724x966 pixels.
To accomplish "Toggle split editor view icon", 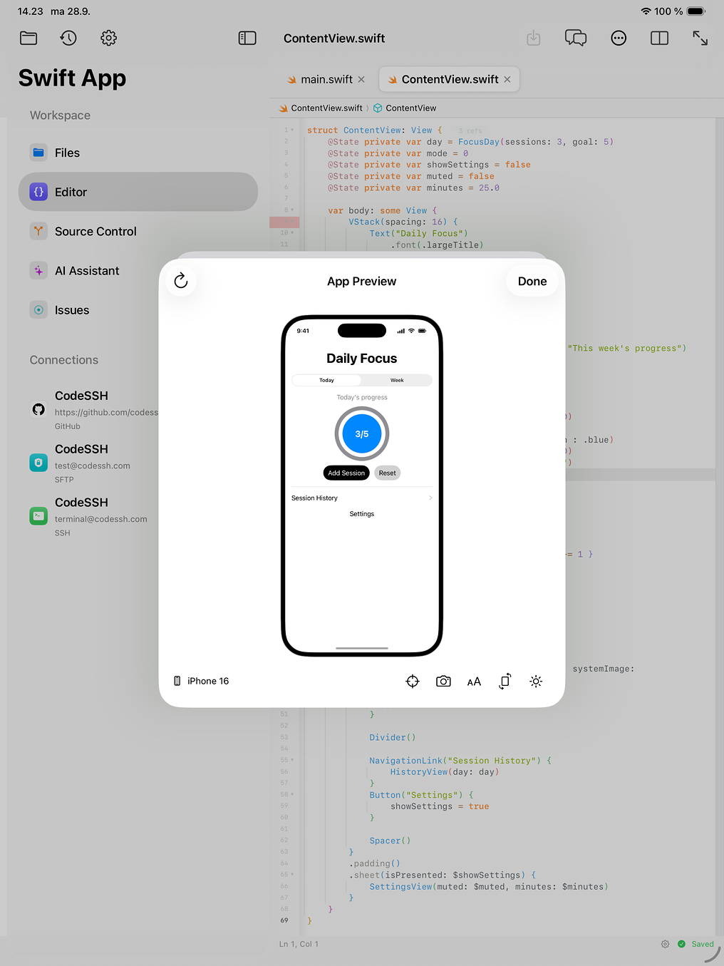I will [x=660, y=38].
